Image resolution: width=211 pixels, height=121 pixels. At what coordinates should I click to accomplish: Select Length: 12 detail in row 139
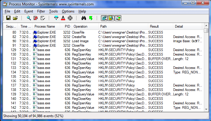pyautogui.click(x=181, y=94)
